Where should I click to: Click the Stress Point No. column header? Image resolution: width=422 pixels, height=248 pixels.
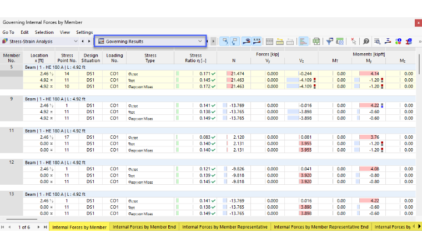tap(67, 58)
